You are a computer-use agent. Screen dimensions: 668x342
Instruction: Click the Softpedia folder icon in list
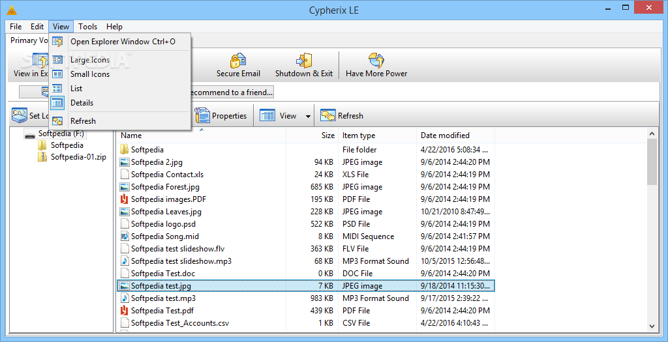125,150
